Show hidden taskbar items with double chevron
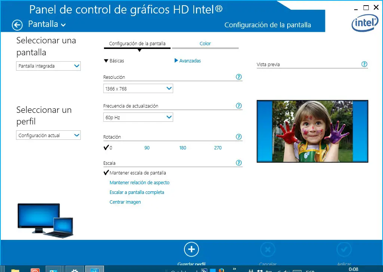Screen dimensions: 383x272 pos(235,269)
